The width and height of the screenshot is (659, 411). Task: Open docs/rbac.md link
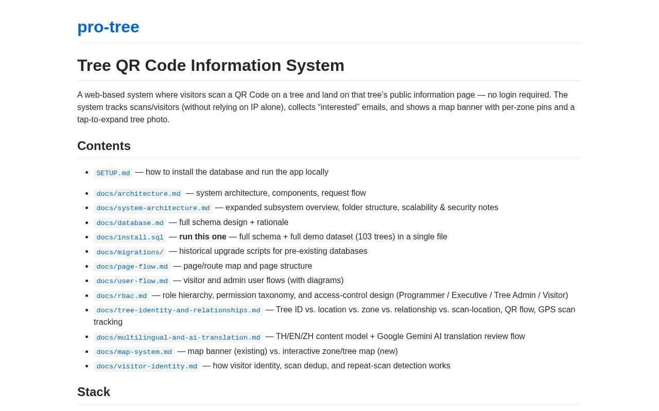point(122,296)
